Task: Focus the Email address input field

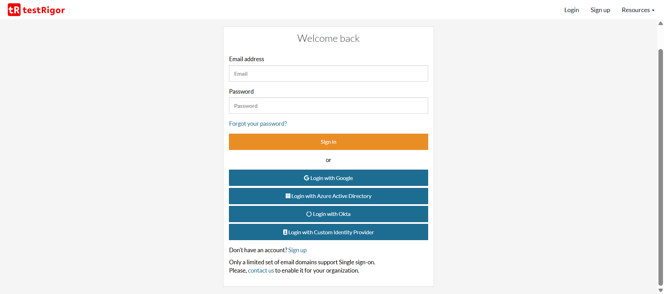Action: 328,73
